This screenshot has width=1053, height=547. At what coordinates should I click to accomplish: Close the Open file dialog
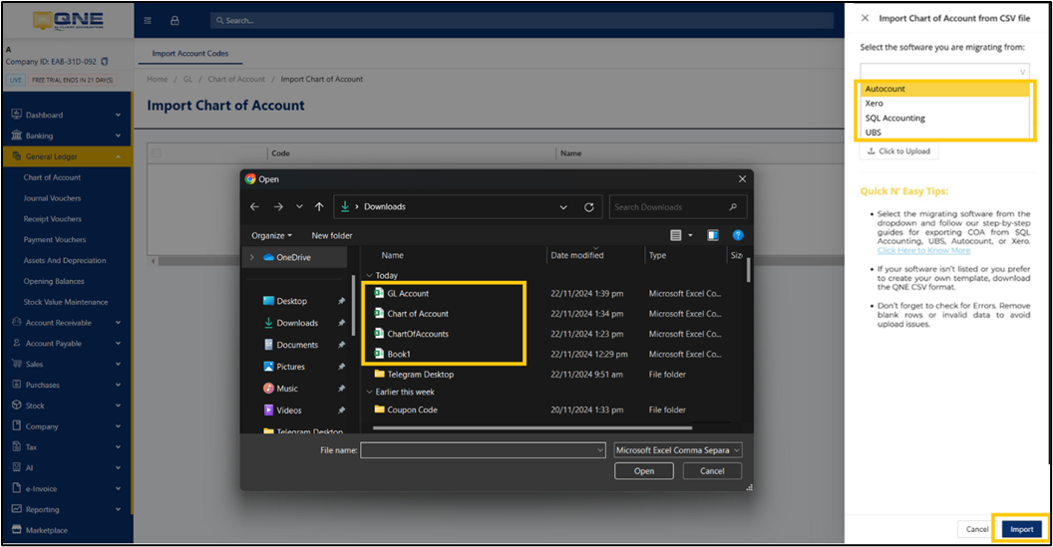pyautogui.click(x=742, y=179)
